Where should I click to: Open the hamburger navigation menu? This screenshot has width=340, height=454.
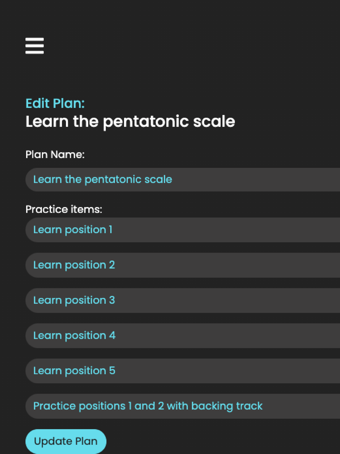point(35,46)
